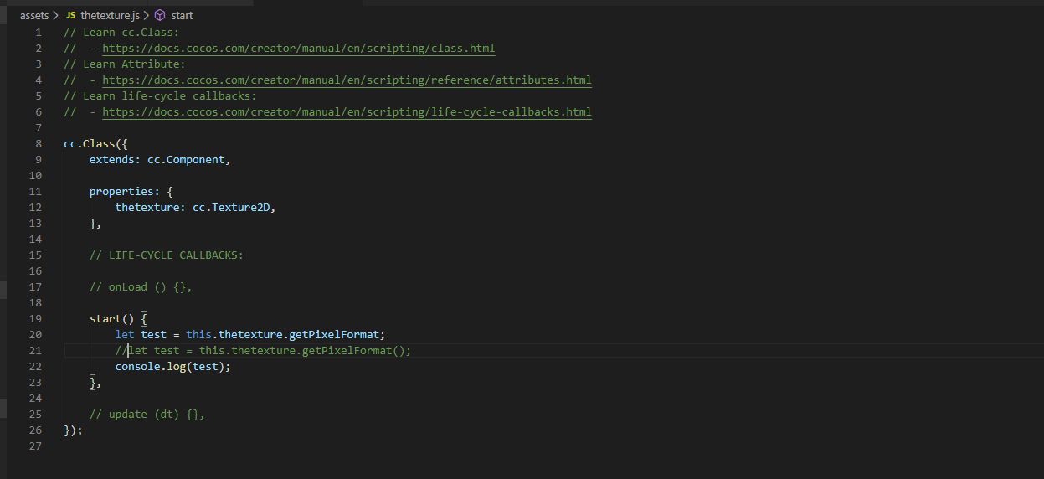Click console.log statement on line 22
This screenshot has height=479, width=1044.
tap(172, 367)
